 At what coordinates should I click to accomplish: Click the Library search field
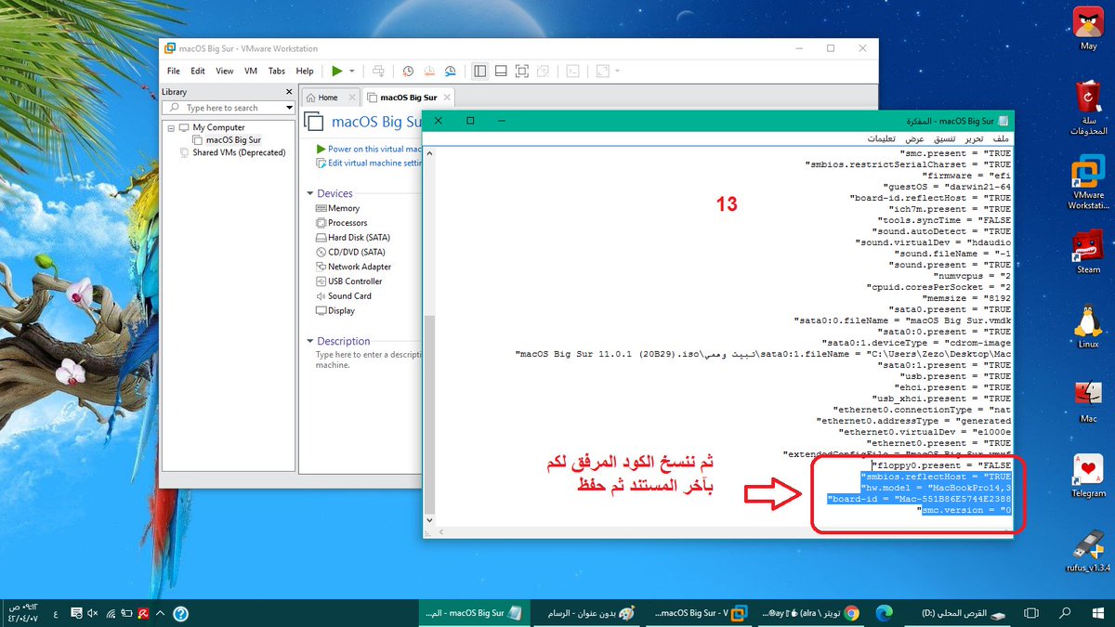coord(227,108)
